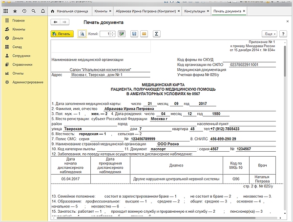This screenshot has height=222, width=293.
Task: Click insurer name ООО Росно
Action: [x=168, y=144]
